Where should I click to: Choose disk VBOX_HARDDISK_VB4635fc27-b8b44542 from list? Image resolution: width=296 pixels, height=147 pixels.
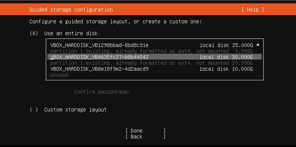(155, 57)
